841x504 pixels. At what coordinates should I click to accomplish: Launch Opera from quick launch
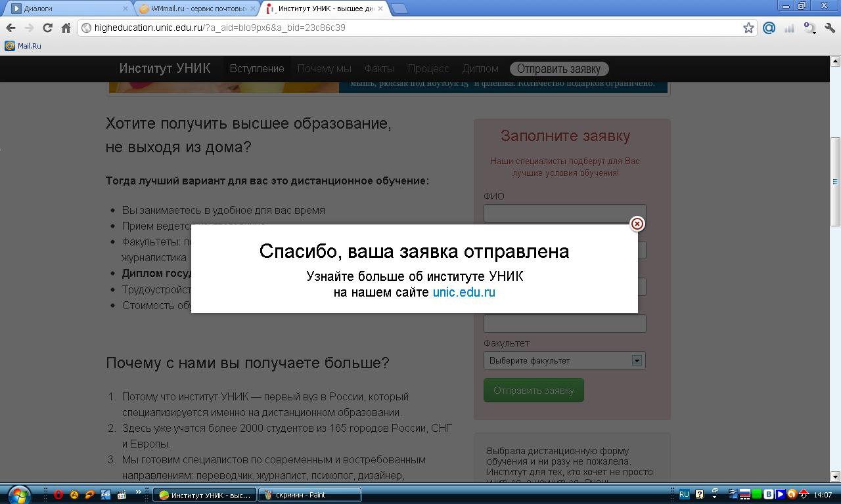point(58,495)
